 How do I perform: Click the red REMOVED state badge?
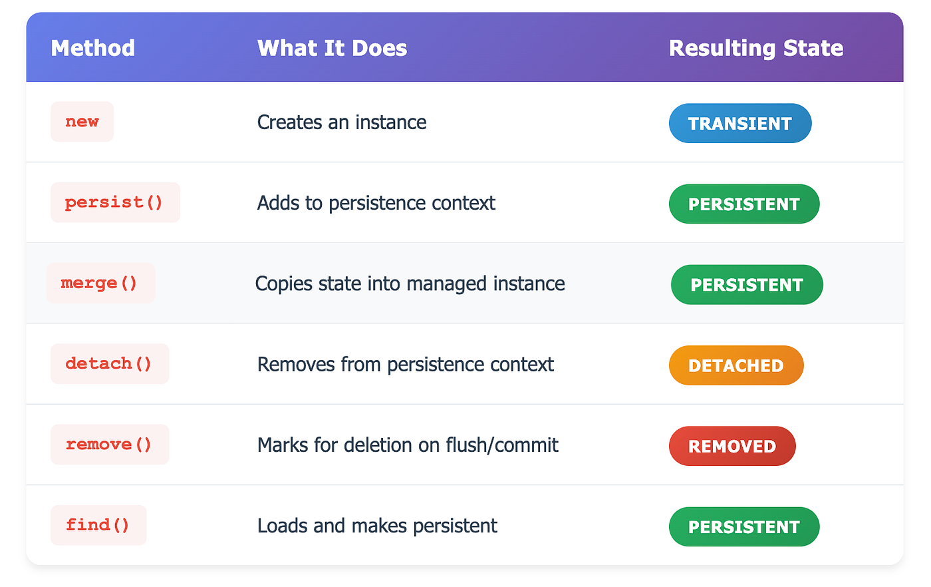[x=731, y=446]
